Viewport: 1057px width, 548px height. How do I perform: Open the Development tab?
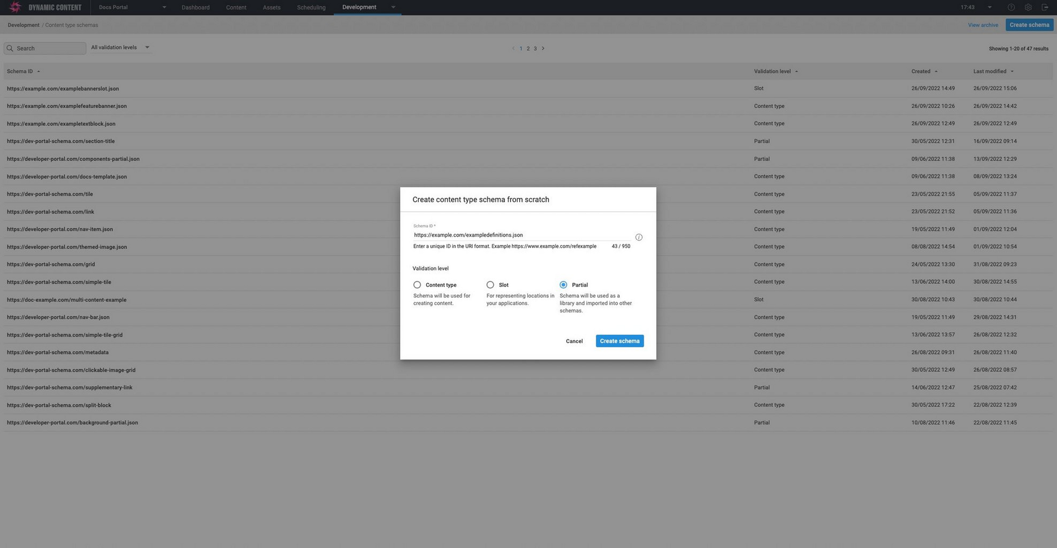pyautogui.click(x=359, y=7)
